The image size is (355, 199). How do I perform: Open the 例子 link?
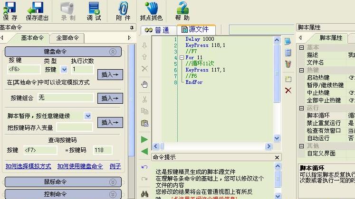click(115, 166)
